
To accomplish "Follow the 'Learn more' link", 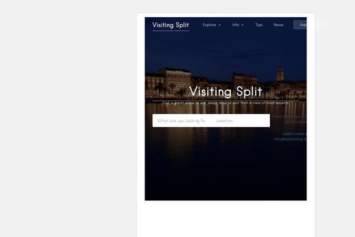I will pyautogui.click(x=295, y=133).
